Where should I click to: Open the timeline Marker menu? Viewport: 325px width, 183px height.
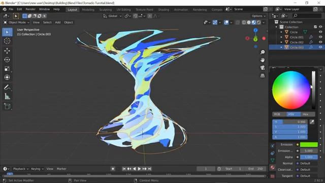click(x=61, y=169)
